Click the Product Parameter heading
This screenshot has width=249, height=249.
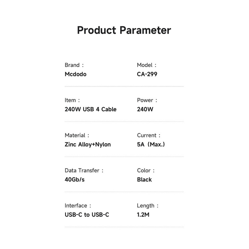[124, 31]
